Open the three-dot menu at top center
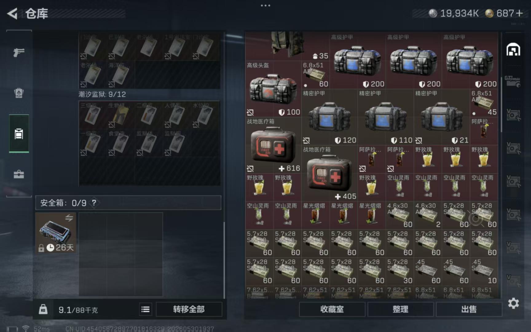This screenshot has height=332, width=531. 265,6
